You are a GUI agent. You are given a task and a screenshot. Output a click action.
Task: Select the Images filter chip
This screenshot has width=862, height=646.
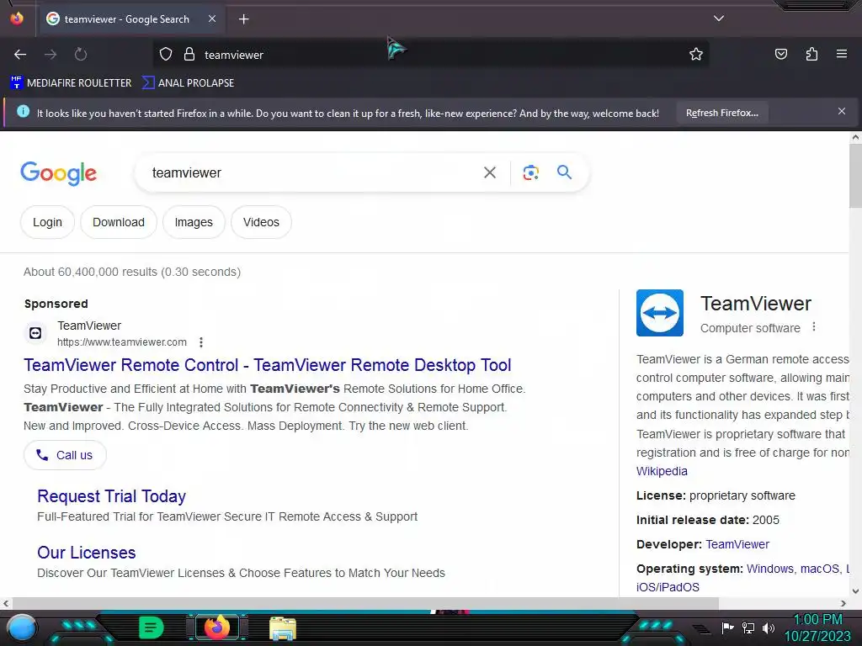tap(194, 222)
